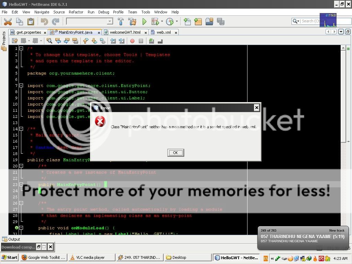Collapse the code fold at line 7 imports
The width and height of the screenshot is (352, 264).
click(21, 86)
